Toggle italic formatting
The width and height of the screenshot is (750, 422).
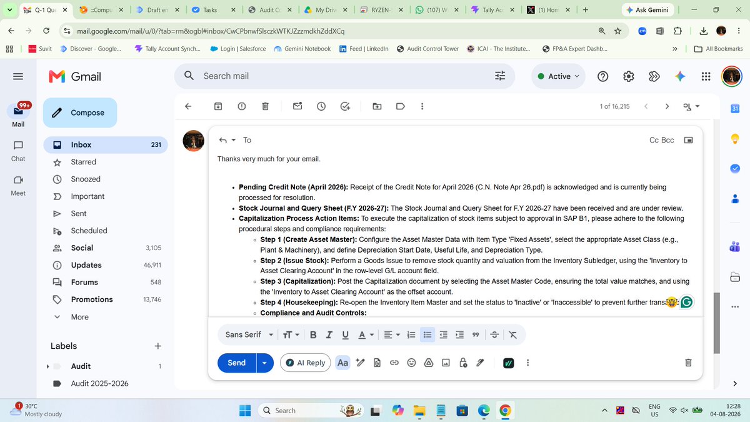(329, 334)
